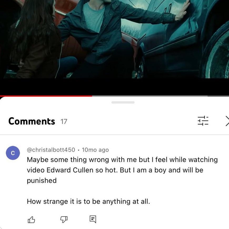This screenshot has width=229, height=229.
Task: Tap the 'How strange it is' line
Action: pos(88,202)
